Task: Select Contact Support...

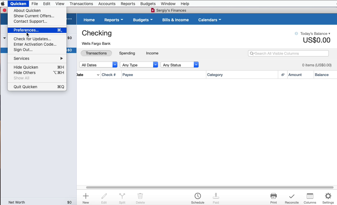Action: pyautogui.click(x=37, y=21)
